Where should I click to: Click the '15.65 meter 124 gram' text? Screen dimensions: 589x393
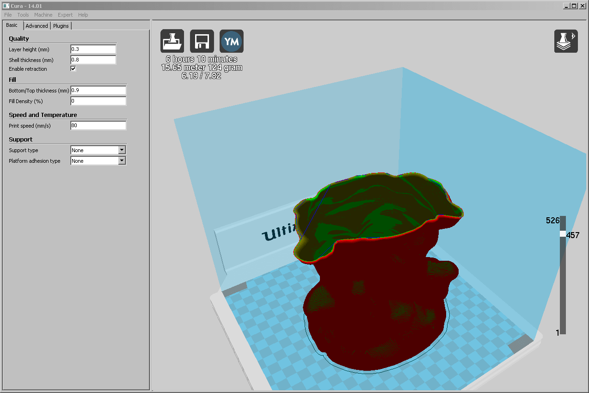pos(202,68)
